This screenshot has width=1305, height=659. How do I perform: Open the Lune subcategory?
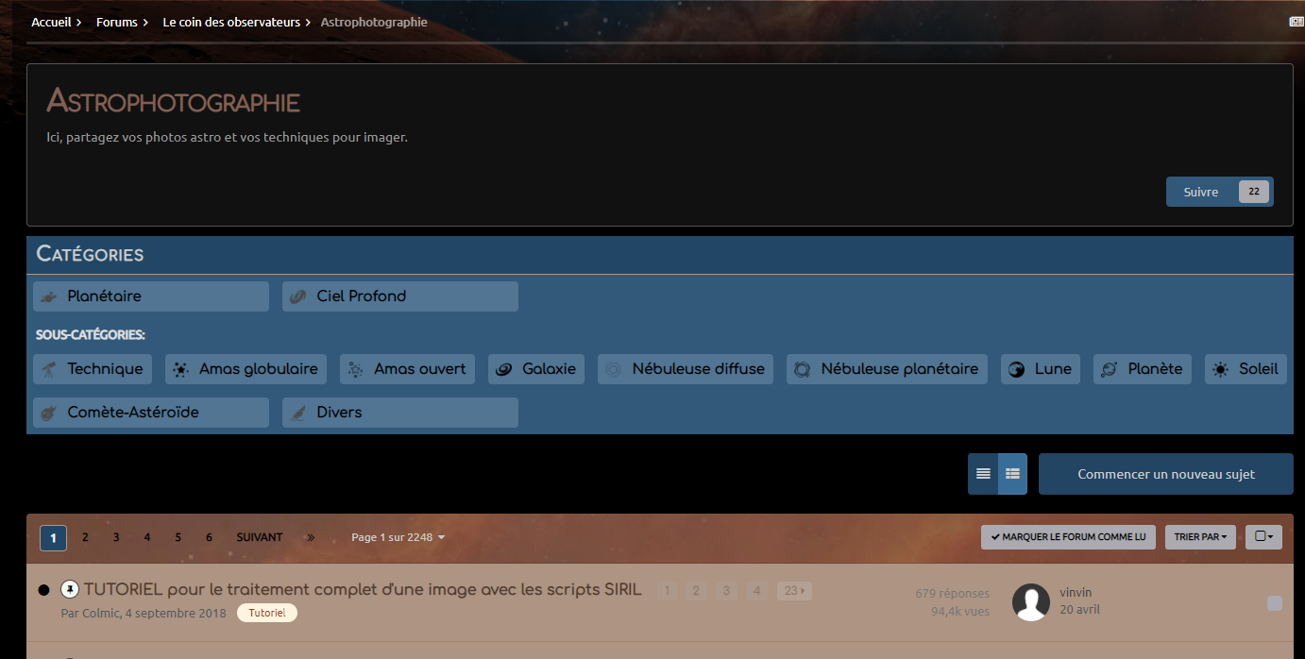pyautogui.click(x=1041, y=369)
